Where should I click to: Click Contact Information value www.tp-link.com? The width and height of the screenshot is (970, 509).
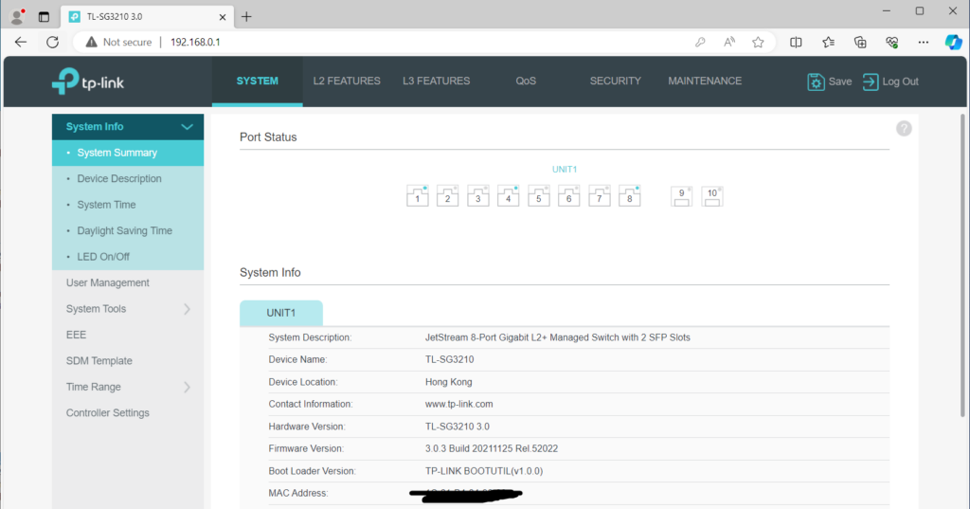point(459,405)
